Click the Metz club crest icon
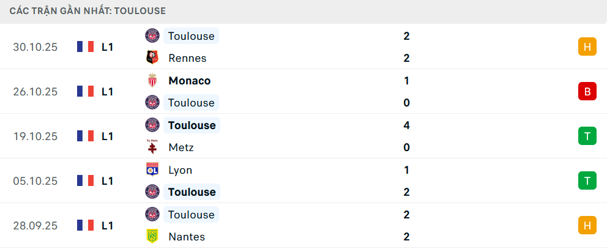The image size is (607, 249). coord(152,147)
